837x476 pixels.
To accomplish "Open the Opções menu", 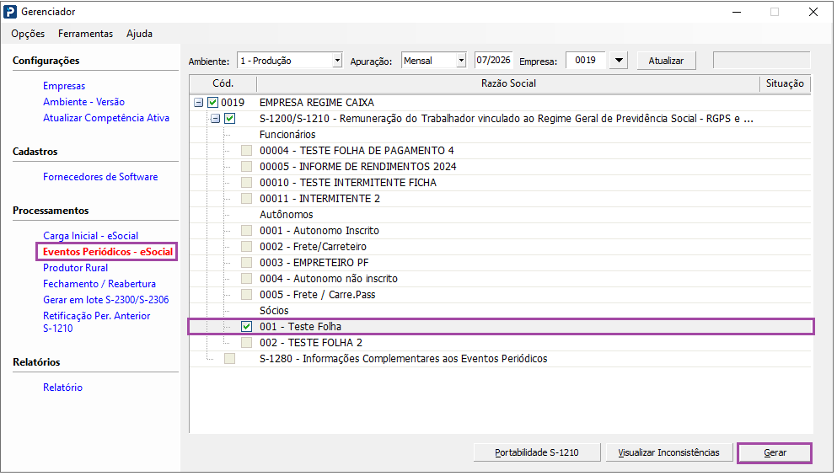I will point(28,34).
